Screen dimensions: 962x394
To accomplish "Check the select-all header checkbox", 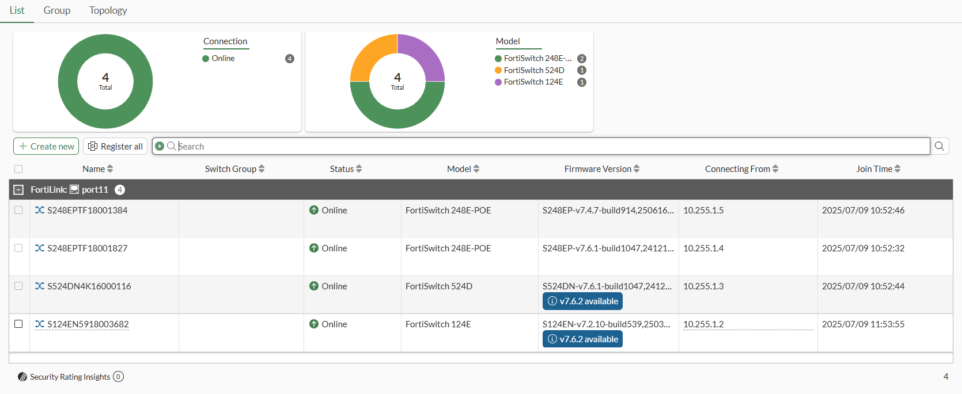I will click(18, 169).
